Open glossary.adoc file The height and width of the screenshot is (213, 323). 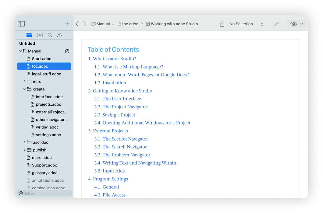coord(44,173)
